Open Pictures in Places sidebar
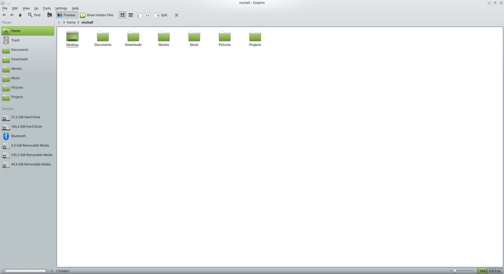504x274 pixels. pyautogui.click(x=28, y=88)
